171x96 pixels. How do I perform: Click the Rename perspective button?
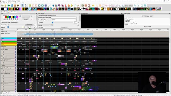click(x=147, y=16)
